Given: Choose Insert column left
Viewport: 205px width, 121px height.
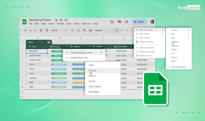Looking at the screenshot, I should 149,48.
